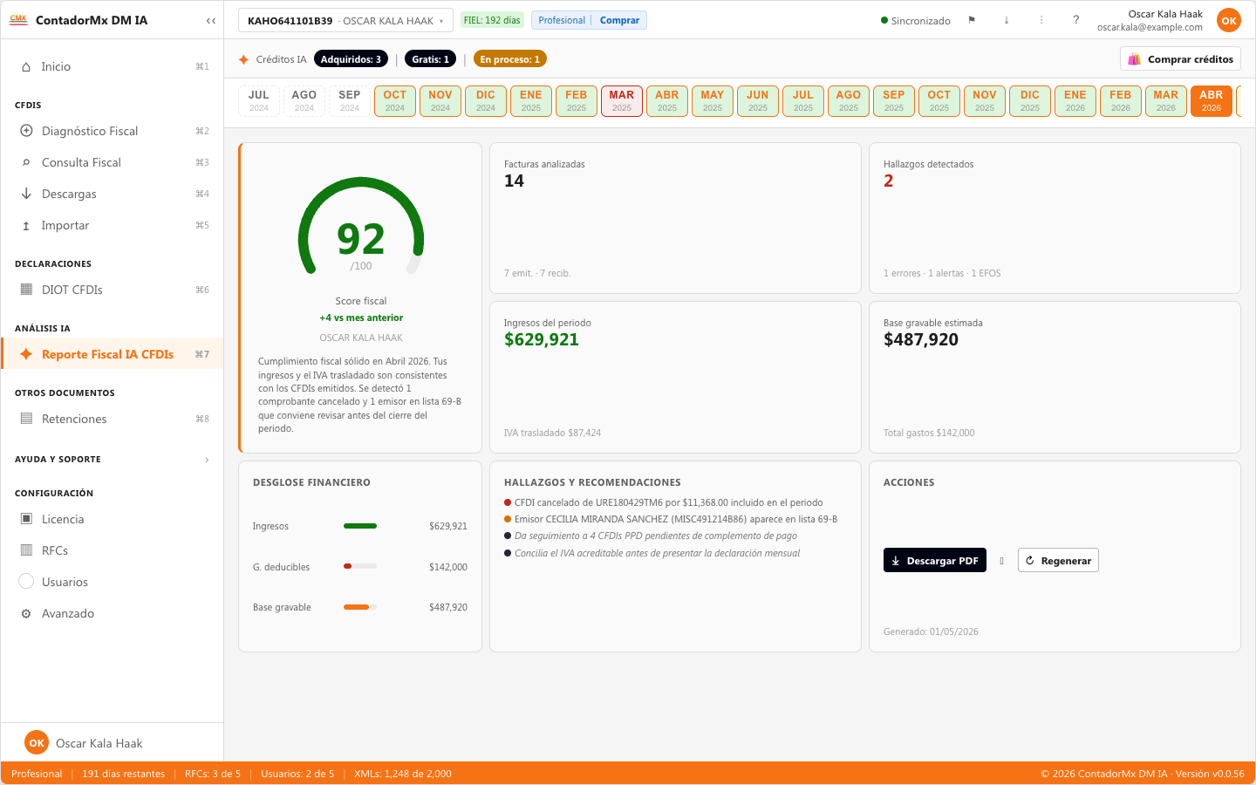The height and width of the screenshot is (785, 1256).
Task: Click the Descargar PDF button
Action: [x=935, y=560]
